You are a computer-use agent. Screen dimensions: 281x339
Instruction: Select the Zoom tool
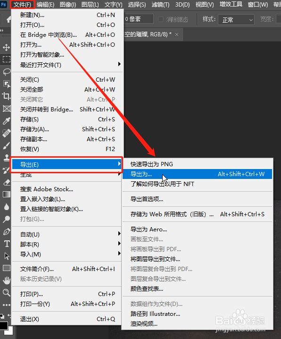point(7,293)
